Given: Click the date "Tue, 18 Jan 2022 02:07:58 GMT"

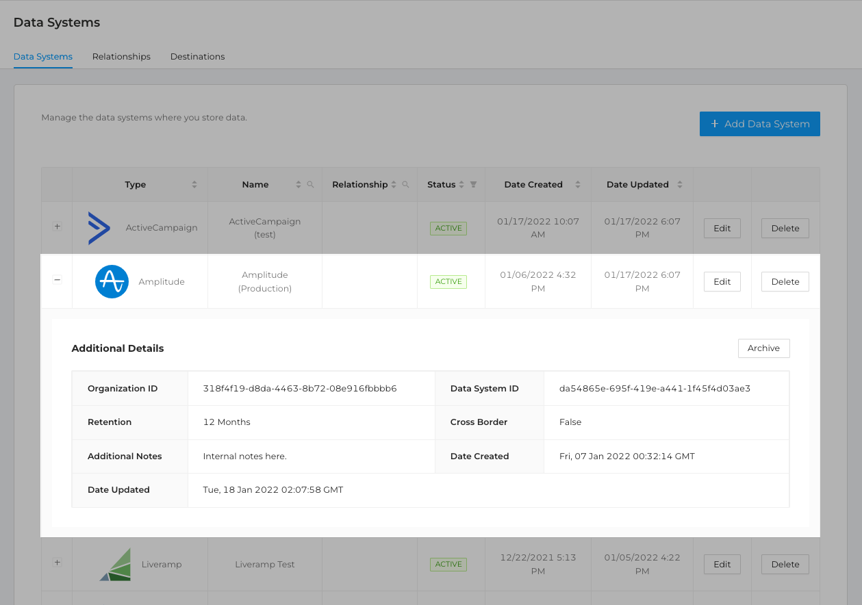Looking at the screenshot, I should tap(273, 490).
